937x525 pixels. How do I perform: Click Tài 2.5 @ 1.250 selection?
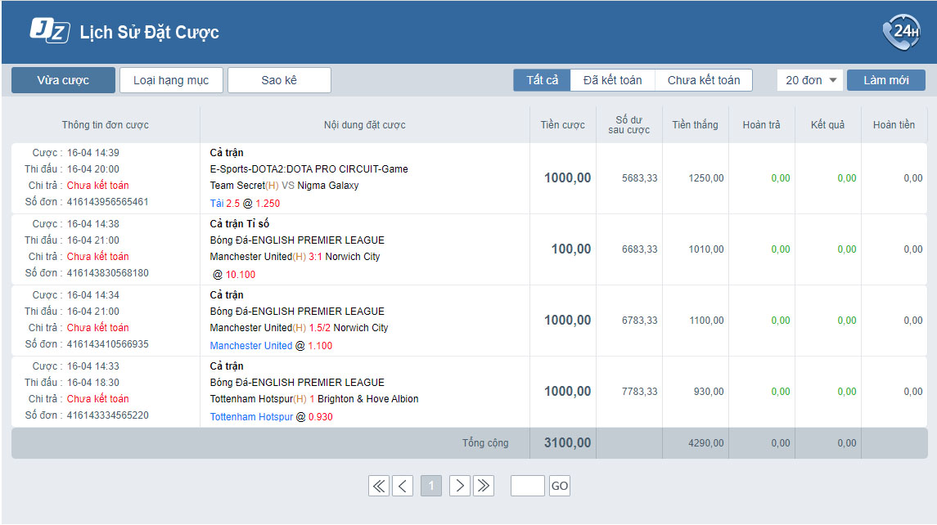245,204
